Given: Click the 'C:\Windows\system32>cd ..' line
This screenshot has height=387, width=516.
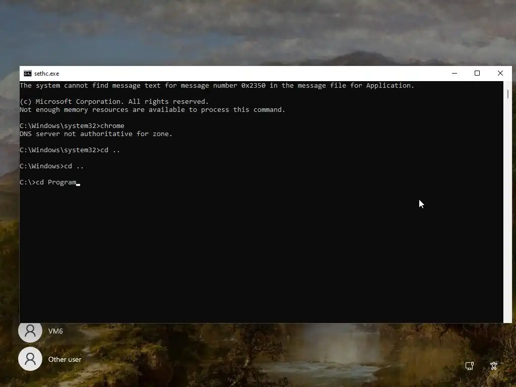Looking at the screenshot, I should coord(70,150).
